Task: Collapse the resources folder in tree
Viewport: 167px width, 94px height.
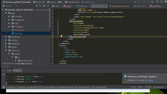Action: [6, 50]
